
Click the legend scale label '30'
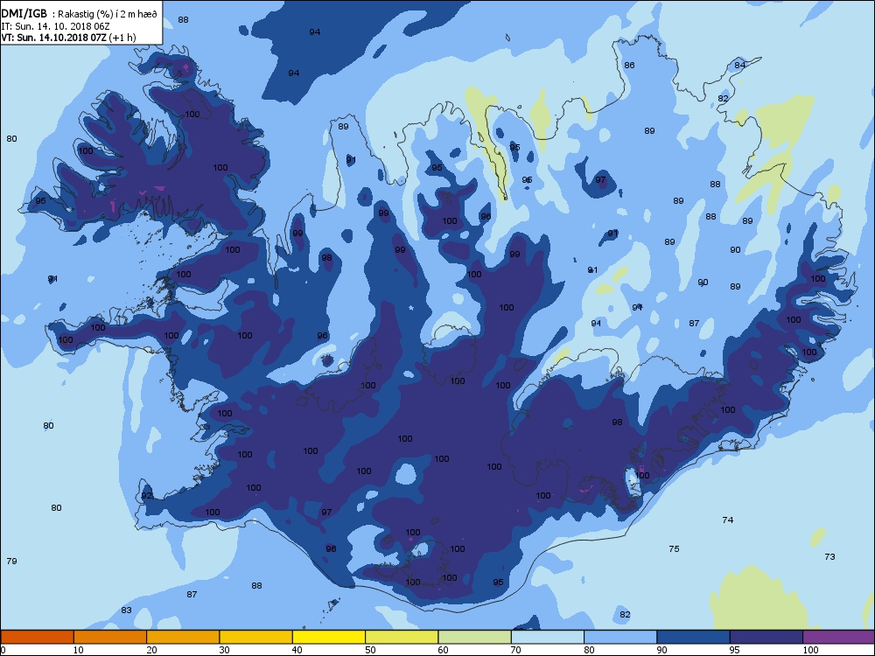pyautogui.click(x=225, y=650)
